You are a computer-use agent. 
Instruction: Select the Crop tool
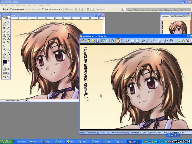(4, 28)
